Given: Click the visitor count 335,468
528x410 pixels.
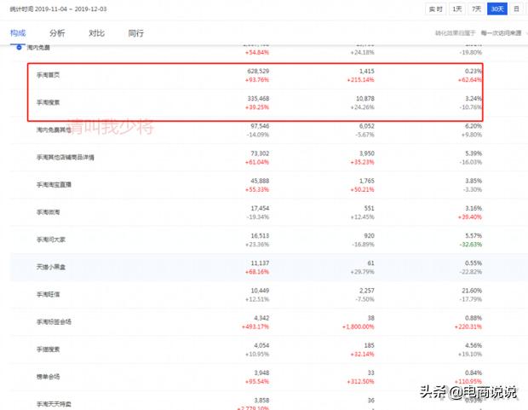Looking at the screenshot, I should click(x=258, y=99).
